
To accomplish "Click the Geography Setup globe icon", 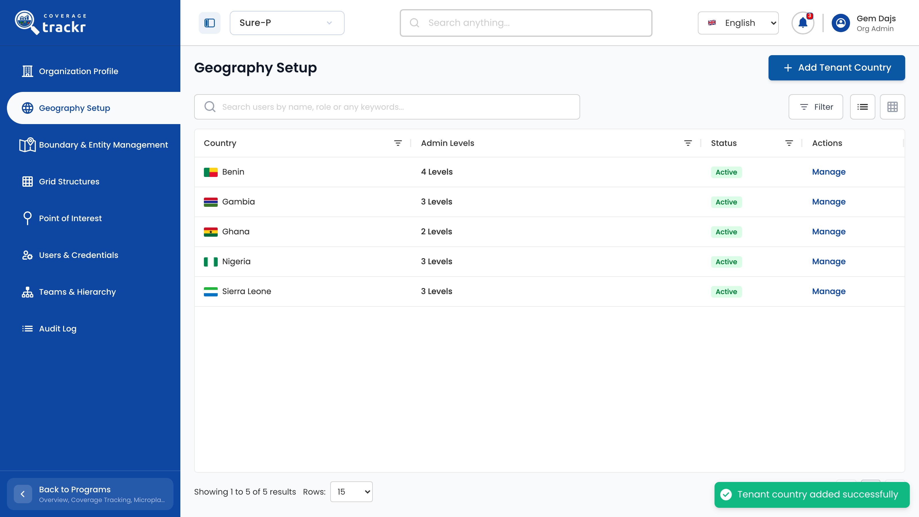I will pos(28,108).
